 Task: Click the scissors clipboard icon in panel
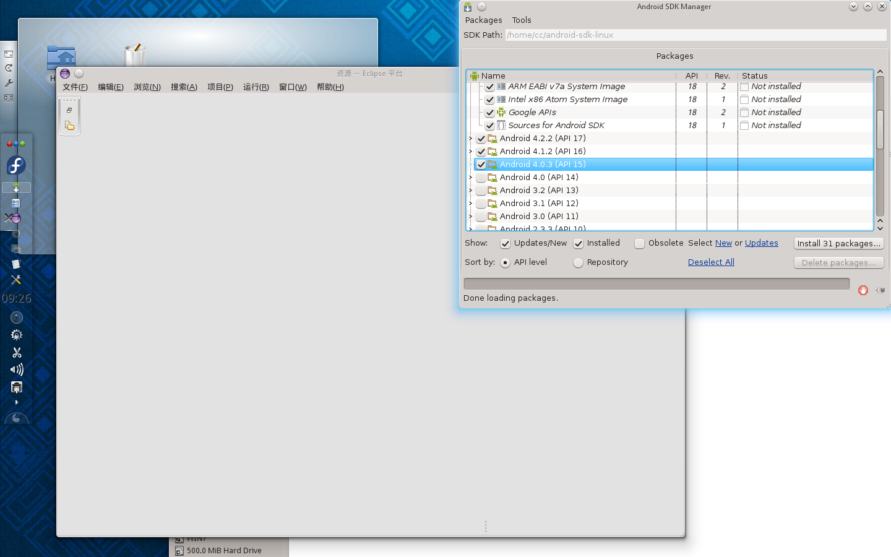[x=17, y=352]
